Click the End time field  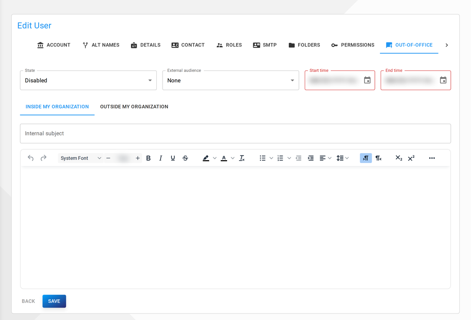coord(416,80)
